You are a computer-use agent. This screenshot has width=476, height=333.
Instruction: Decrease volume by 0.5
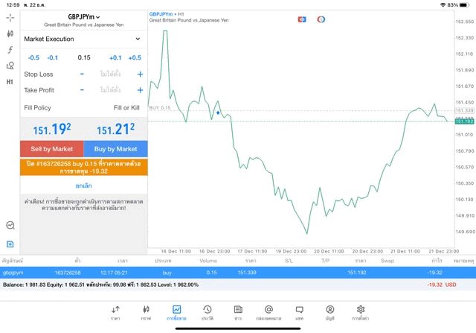click(x=33, y=58)
